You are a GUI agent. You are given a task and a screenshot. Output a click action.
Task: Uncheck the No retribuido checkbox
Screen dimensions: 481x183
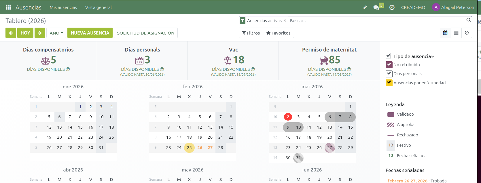(389, 65)
